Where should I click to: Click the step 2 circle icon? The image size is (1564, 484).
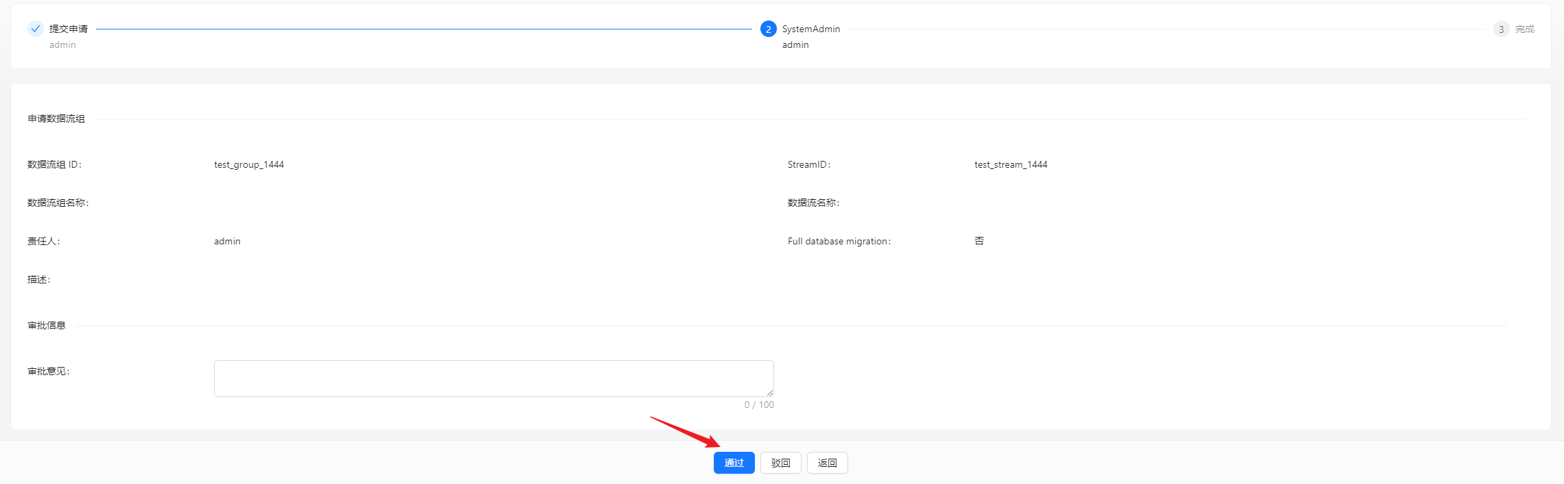click(768, 29)
